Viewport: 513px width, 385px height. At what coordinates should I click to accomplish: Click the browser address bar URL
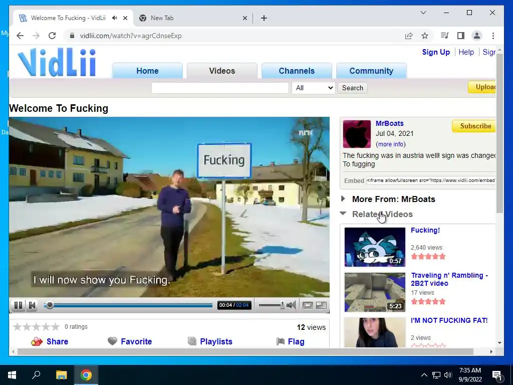pos(131,36)
